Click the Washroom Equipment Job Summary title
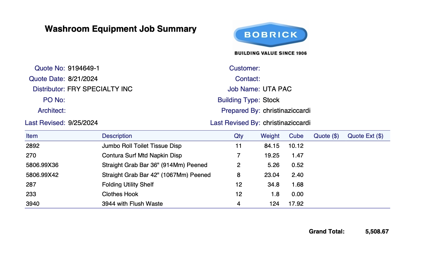The image size is (430, 256). [x=121, y=29]
